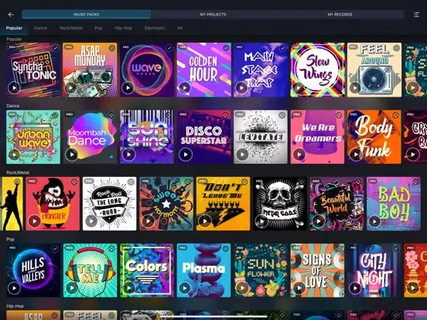427x320 pixels.
Task: Toggle the checkmark on Golden Hour pack
Action: (226, 48)
